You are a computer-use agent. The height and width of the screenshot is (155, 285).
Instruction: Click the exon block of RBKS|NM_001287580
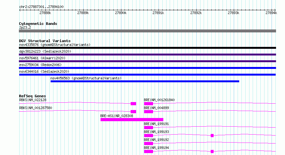point(134,112)
